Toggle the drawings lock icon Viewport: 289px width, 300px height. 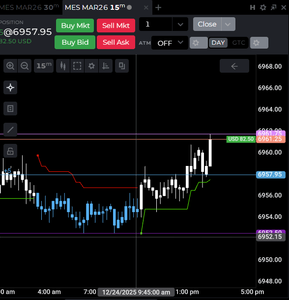click(10, 151)
